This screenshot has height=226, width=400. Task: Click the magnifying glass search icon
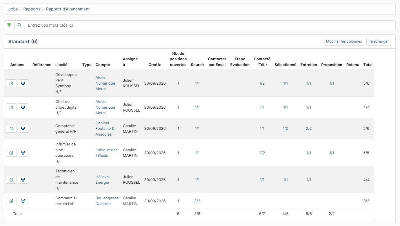(19, 25)
